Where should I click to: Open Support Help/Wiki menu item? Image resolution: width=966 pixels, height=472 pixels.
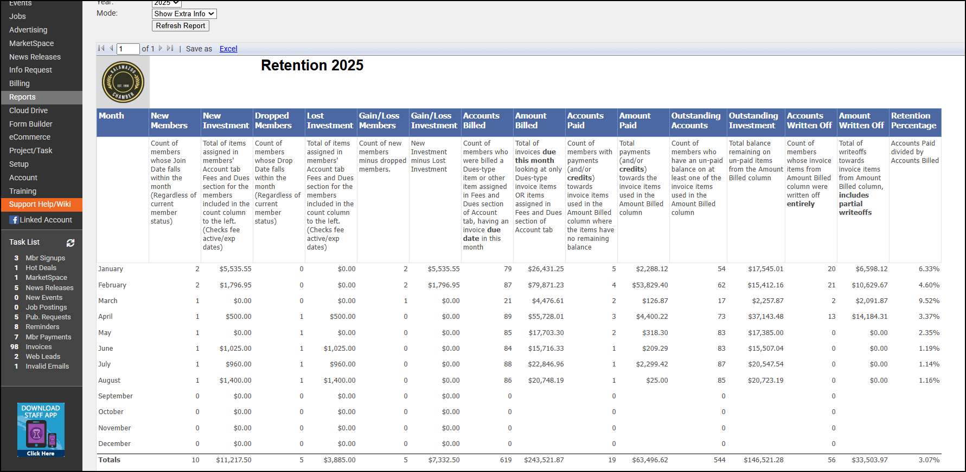[x=40, y=204]
